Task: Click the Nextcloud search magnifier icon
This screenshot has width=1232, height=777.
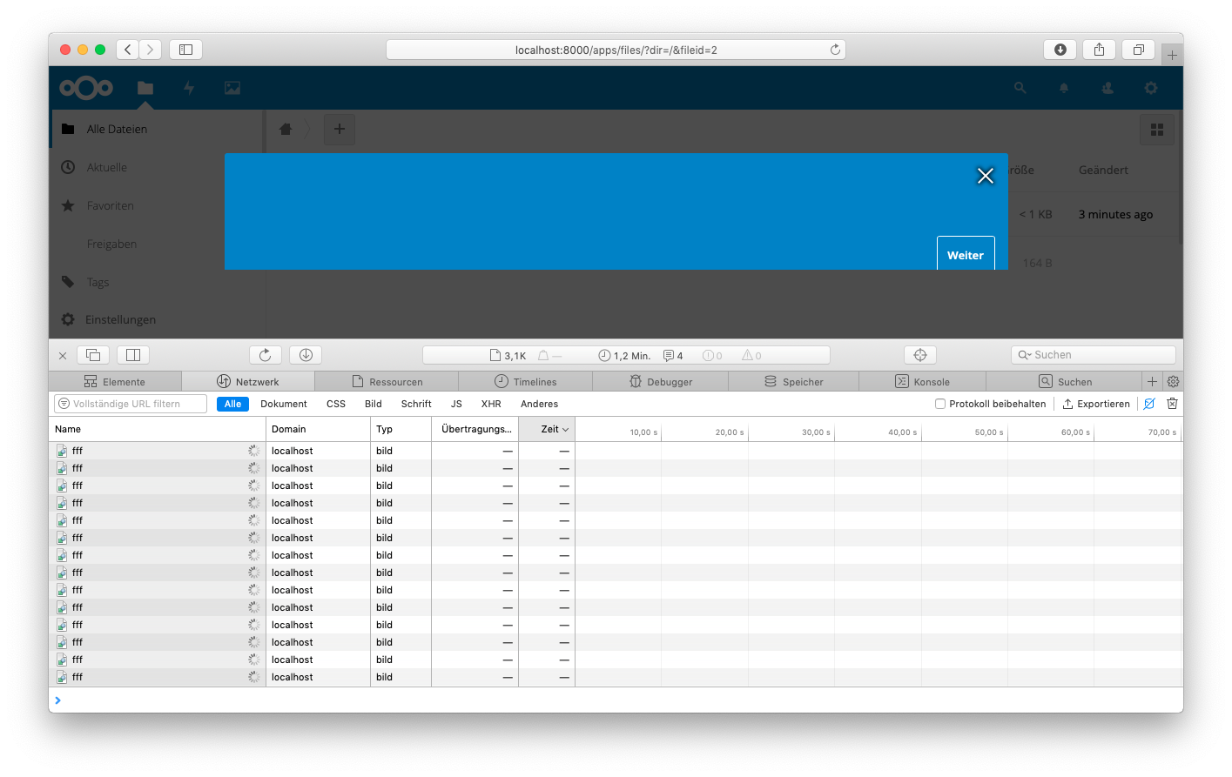Action: 1020,88
